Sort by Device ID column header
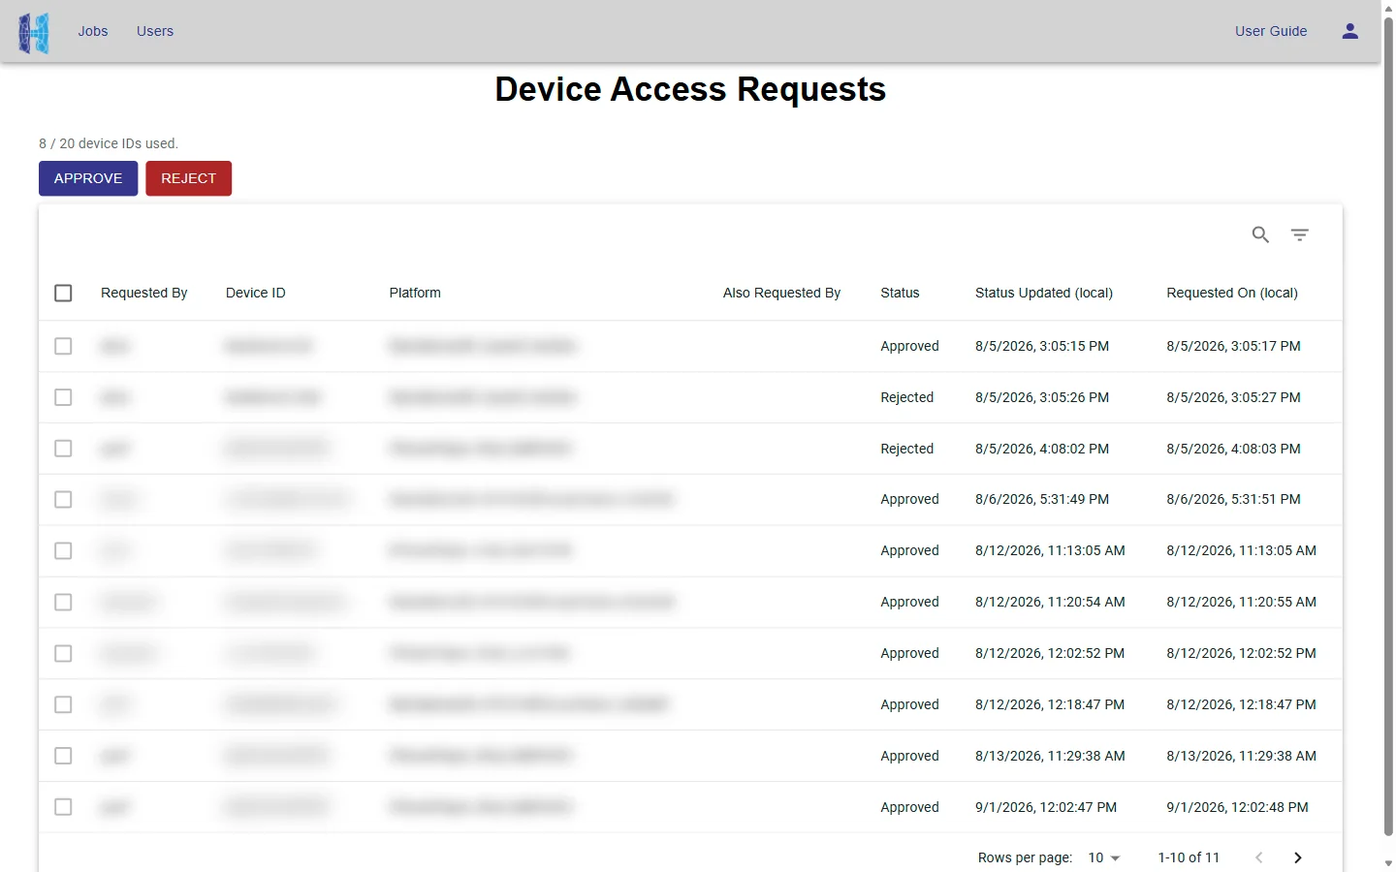This screenshot has height=872, width=1396. pyautogui.click(x=255, y=293)
